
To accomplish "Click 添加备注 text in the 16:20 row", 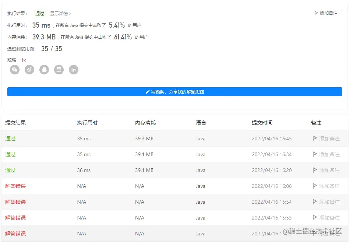I will (329, 170).
